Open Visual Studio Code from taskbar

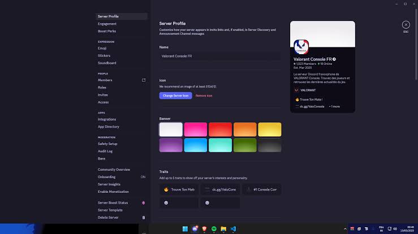(233, 229)
